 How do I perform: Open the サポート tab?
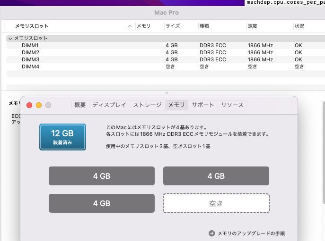[203, 105]
